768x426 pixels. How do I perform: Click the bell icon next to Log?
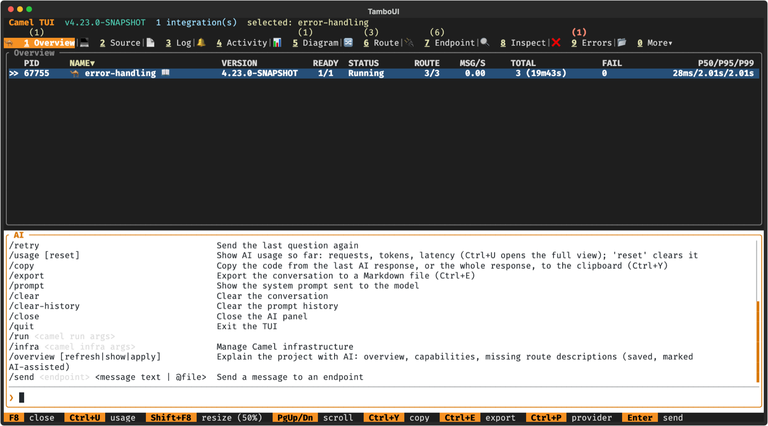202,43
